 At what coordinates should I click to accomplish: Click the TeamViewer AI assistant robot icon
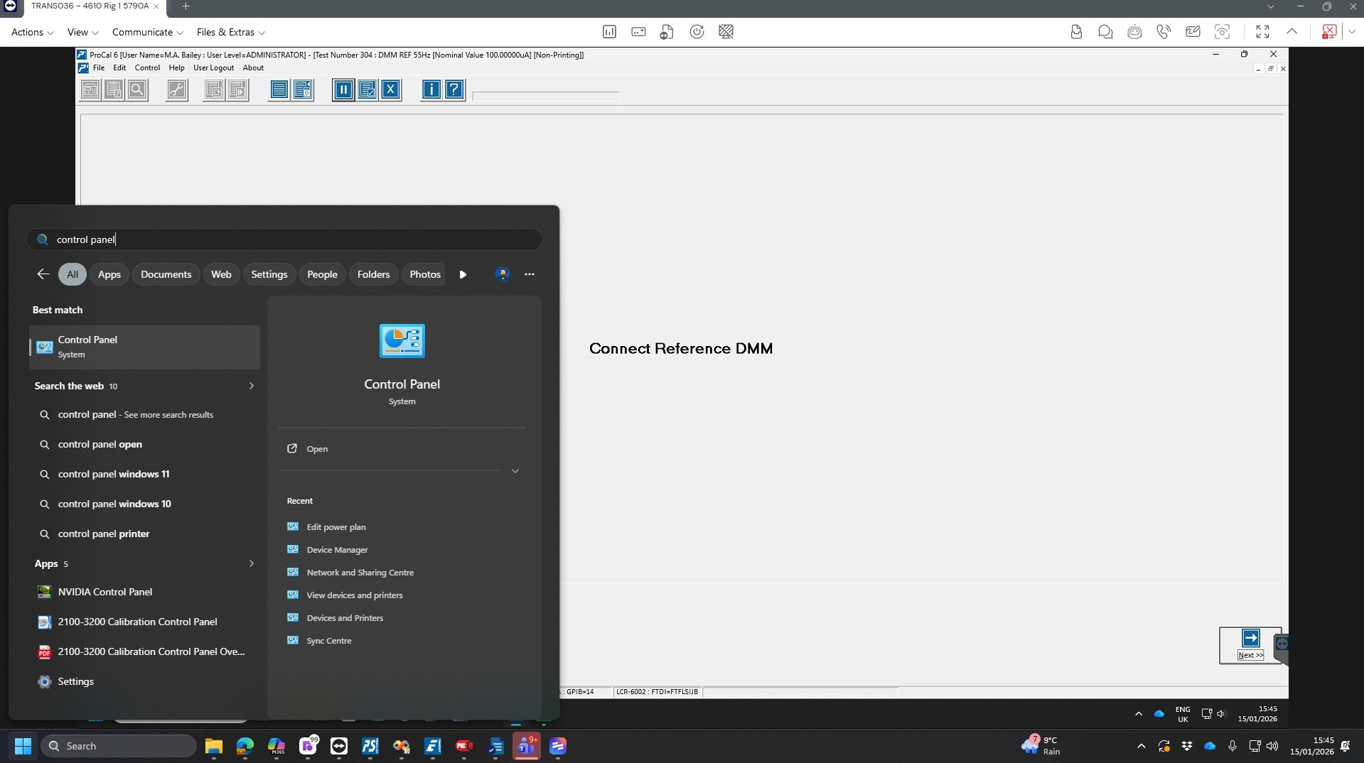[1134, 32]
